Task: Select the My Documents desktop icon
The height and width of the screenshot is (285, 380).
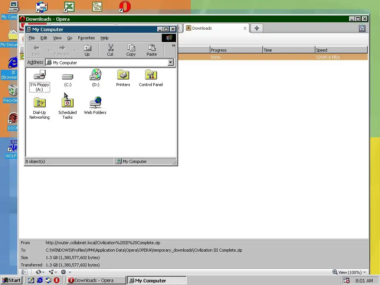Action: point(9,38)
